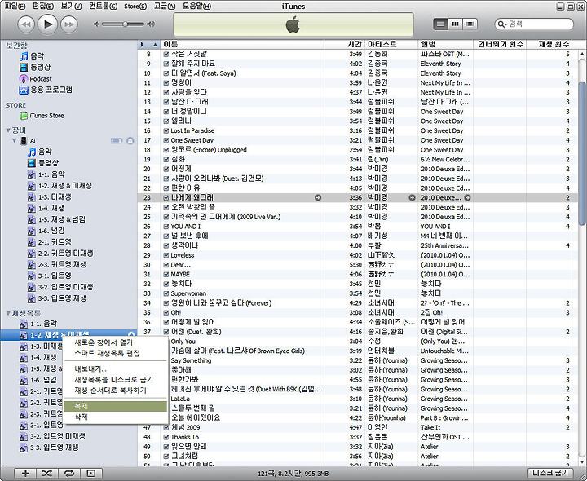The image size is (587, 481).
Task: Sort by the 이름 column header
Action: pos(242,44)
